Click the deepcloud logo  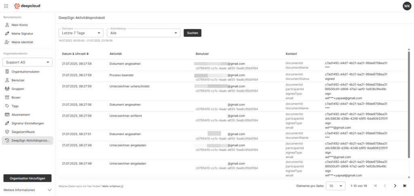click(27, 6)
